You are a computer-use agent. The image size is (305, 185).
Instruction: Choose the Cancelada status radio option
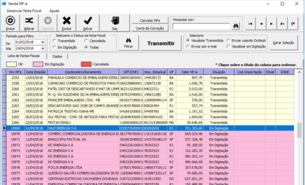[x=86, y=41]
